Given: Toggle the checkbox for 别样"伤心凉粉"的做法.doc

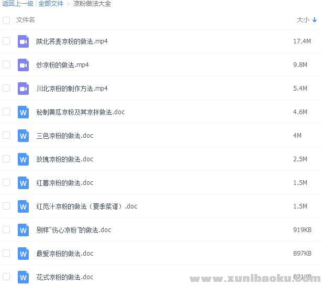Looking at the screenshot, I should (x=6, y=229).
